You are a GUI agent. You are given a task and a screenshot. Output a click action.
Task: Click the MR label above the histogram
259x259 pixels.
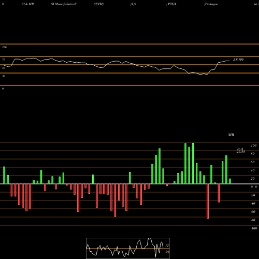(x=231, y=135)
